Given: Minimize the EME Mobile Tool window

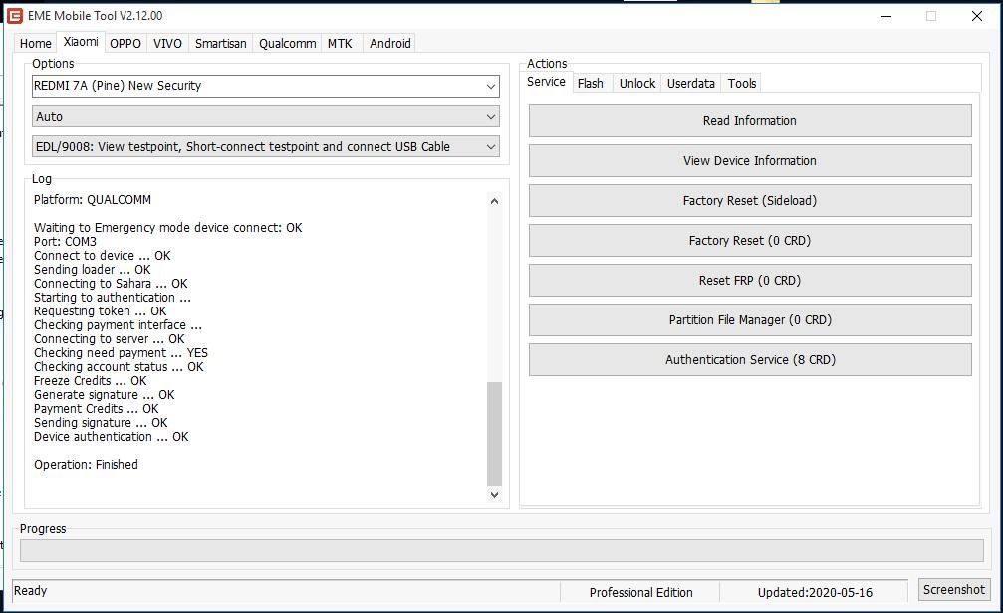Looking at the screenshot, I should point(885,16).
